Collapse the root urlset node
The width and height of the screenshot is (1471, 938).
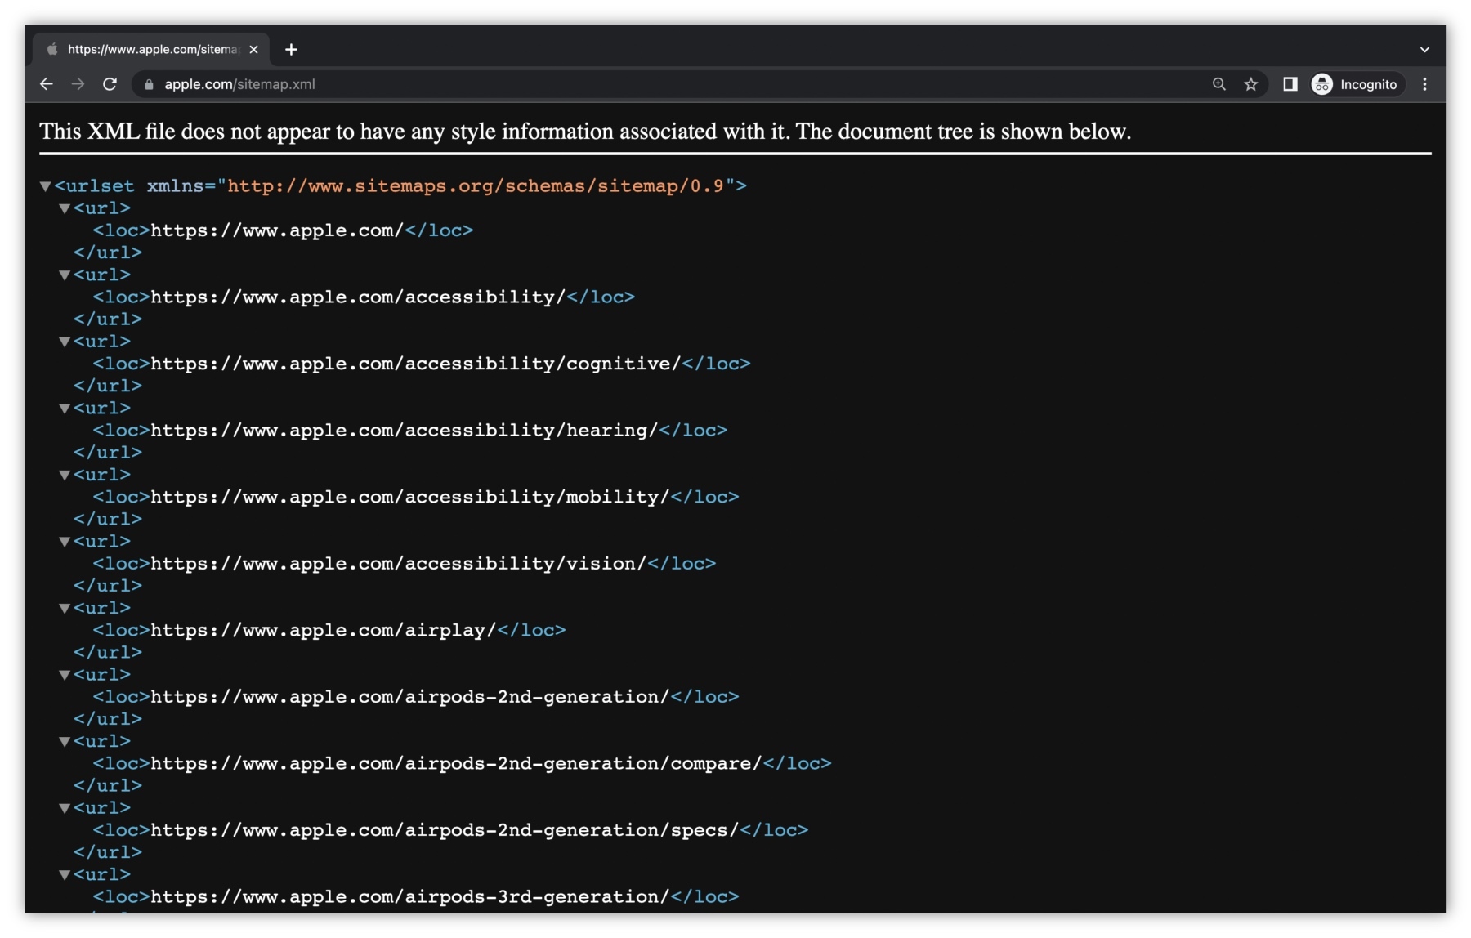point(46,185)
